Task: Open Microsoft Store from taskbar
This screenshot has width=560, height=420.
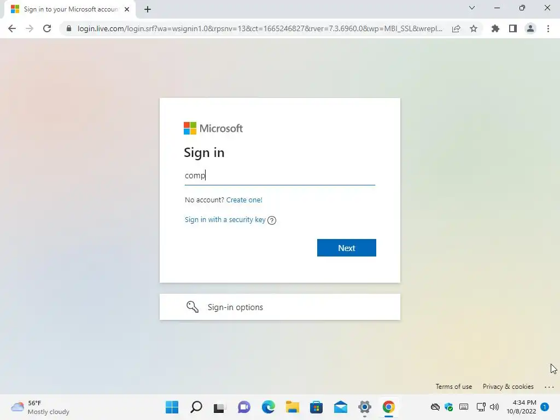Action: coord(316,407)
